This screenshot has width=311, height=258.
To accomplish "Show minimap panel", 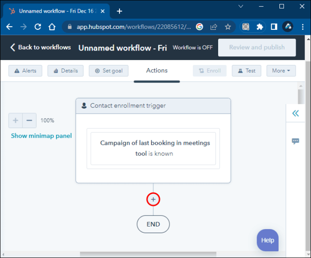I will (x=41, y=136).
